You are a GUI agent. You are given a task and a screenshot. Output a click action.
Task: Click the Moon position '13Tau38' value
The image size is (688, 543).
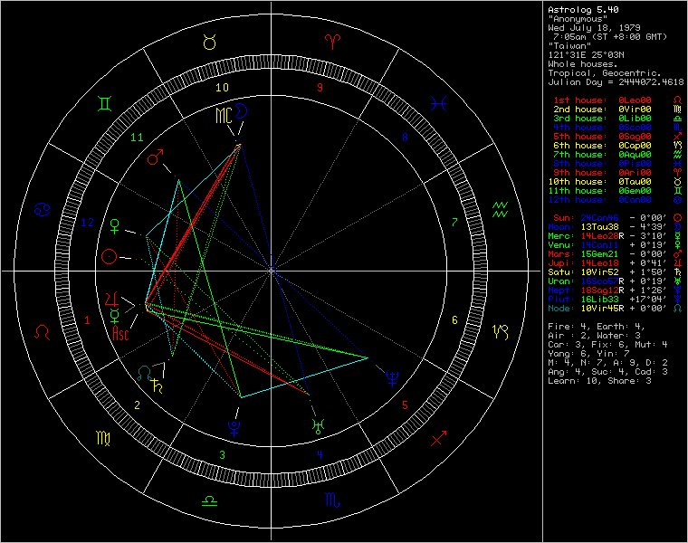(x=600, y=227)
